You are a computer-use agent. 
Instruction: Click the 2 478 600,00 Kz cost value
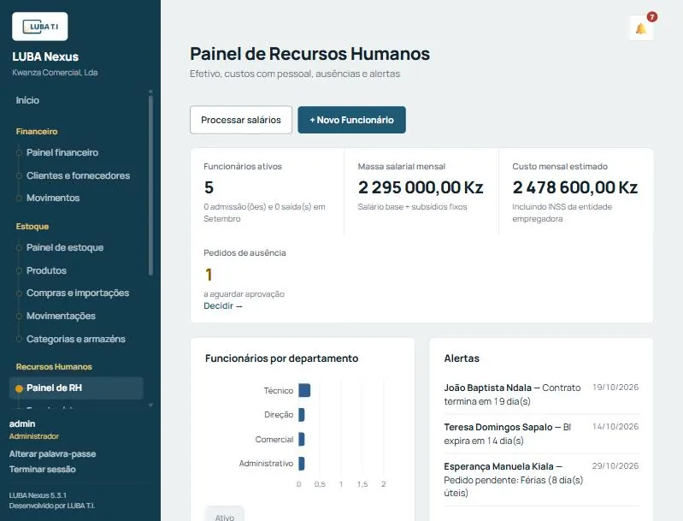tap(575, 187)
